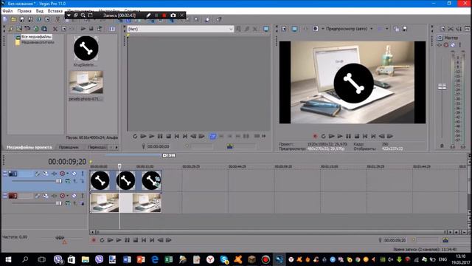This screenshot has width=472, height=266.
Task: Minimize track 1 height handle
Action: tap(5, 174)
